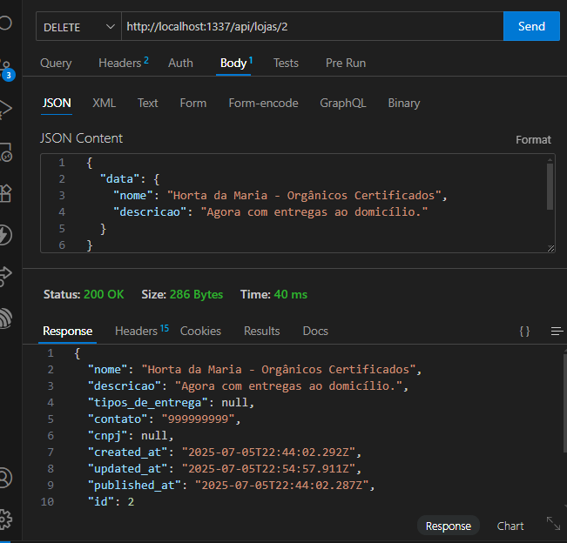Click "id": 2 in response
The height and width of the screenshot is (543, 567).
111,502
